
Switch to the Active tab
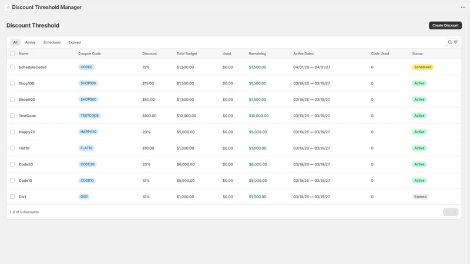[x=31, y=42]
